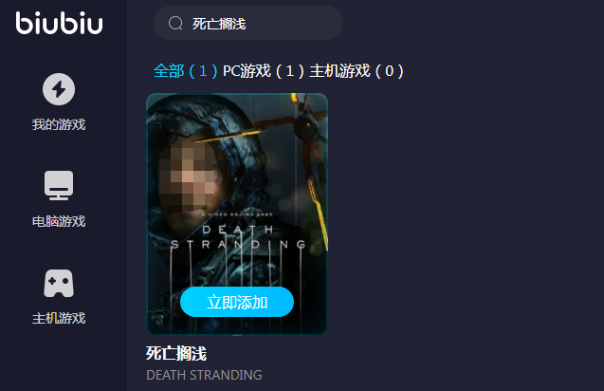Select the 全部 (1) filter tab
This screenshot has height=391, width=604.
point(186,71)
